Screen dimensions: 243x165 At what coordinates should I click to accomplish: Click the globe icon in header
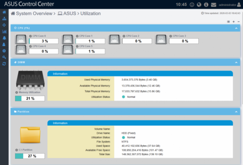pos(199,5)
